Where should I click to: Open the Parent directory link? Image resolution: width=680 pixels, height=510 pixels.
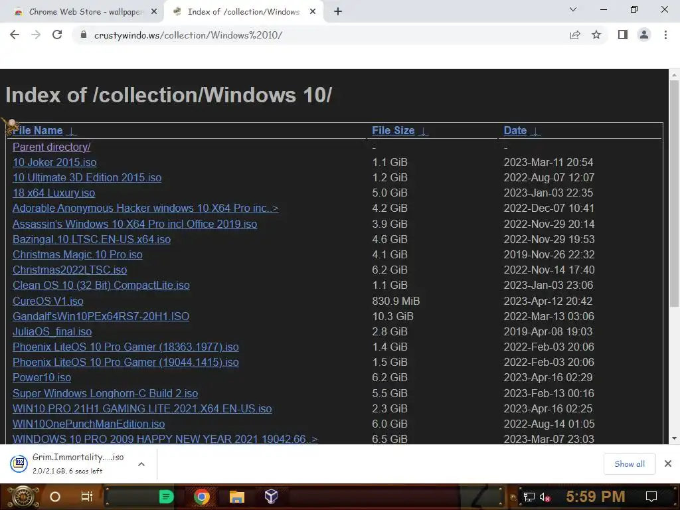(x=52, y=147)
